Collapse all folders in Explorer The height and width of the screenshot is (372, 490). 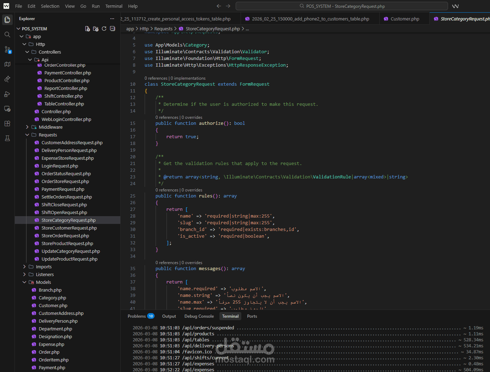click(x=113, y=29)
